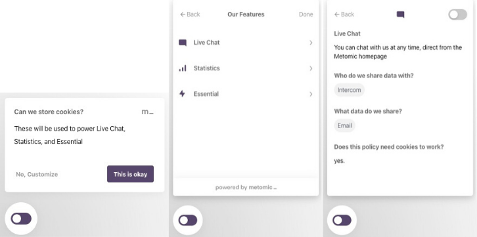Open the Essential feature entry
Image resolution: width=477 pixels, height=237 pixels.
point(246,94)
